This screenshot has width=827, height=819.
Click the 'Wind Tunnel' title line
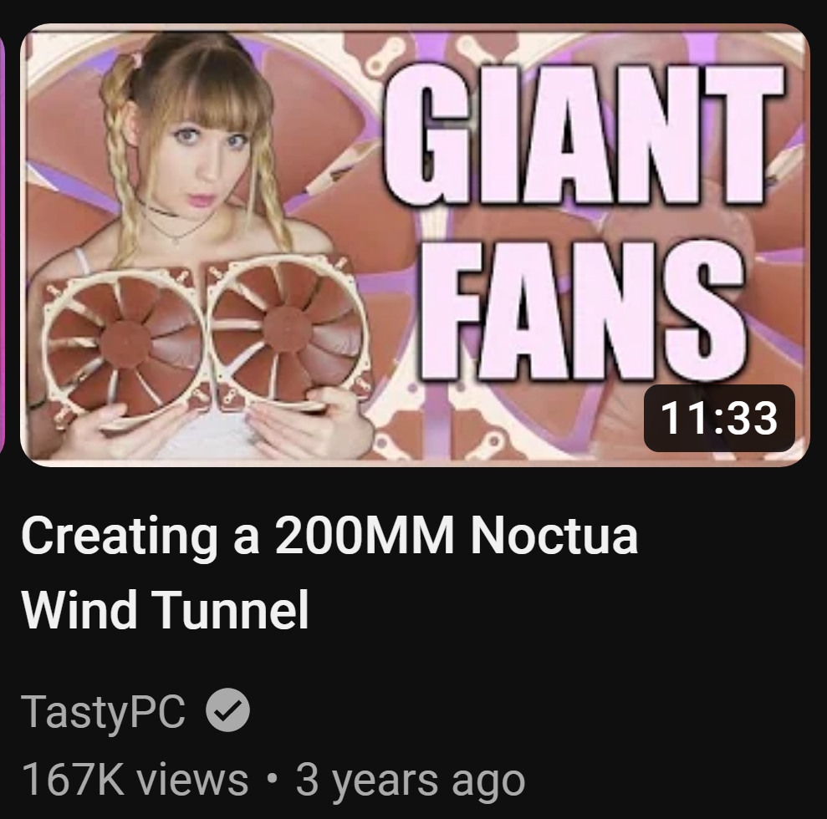coord(165,610)
